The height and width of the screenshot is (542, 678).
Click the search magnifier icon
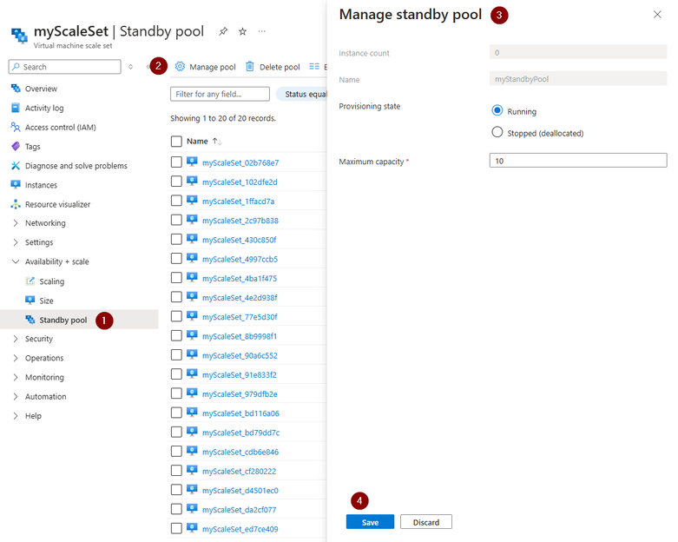pyautogui.click(x=16, y=67)
